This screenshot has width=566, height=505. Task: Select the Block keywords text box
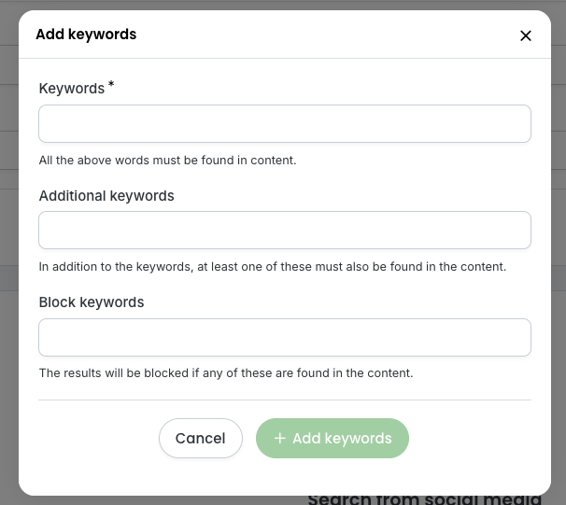coord(284,337)
